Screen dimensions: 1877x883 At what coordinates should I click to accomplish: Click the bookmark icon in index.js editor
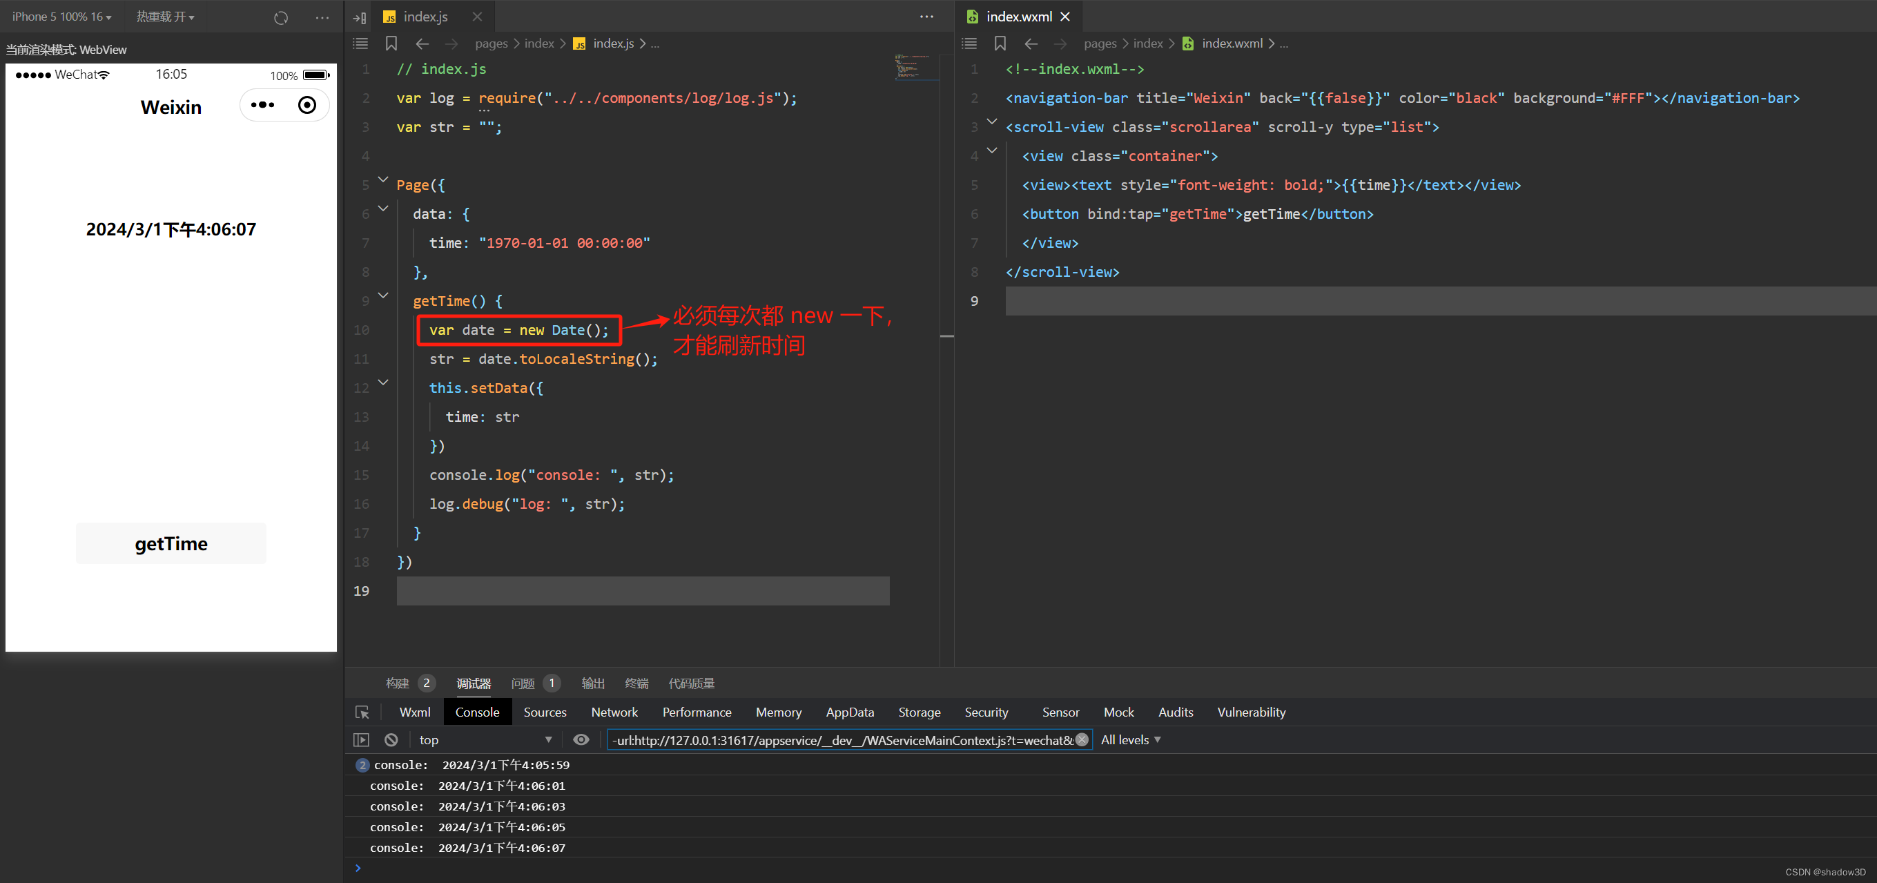[391, 43]
